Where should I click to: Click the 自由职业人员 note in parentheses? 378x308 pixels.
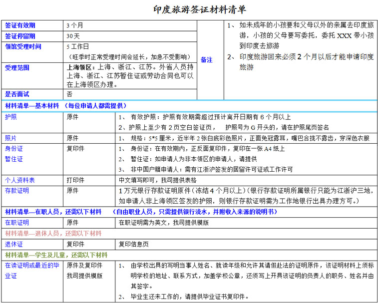click(x=195, y=212)
